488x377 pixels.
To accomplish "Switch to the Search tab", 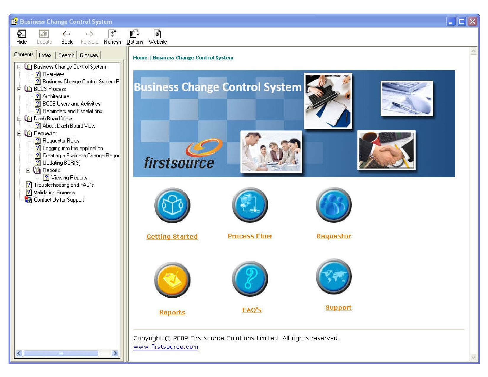I will (x=66, y=55).
